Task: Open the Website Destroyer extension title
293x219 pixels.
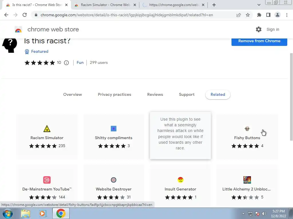Action: [114, 189]
